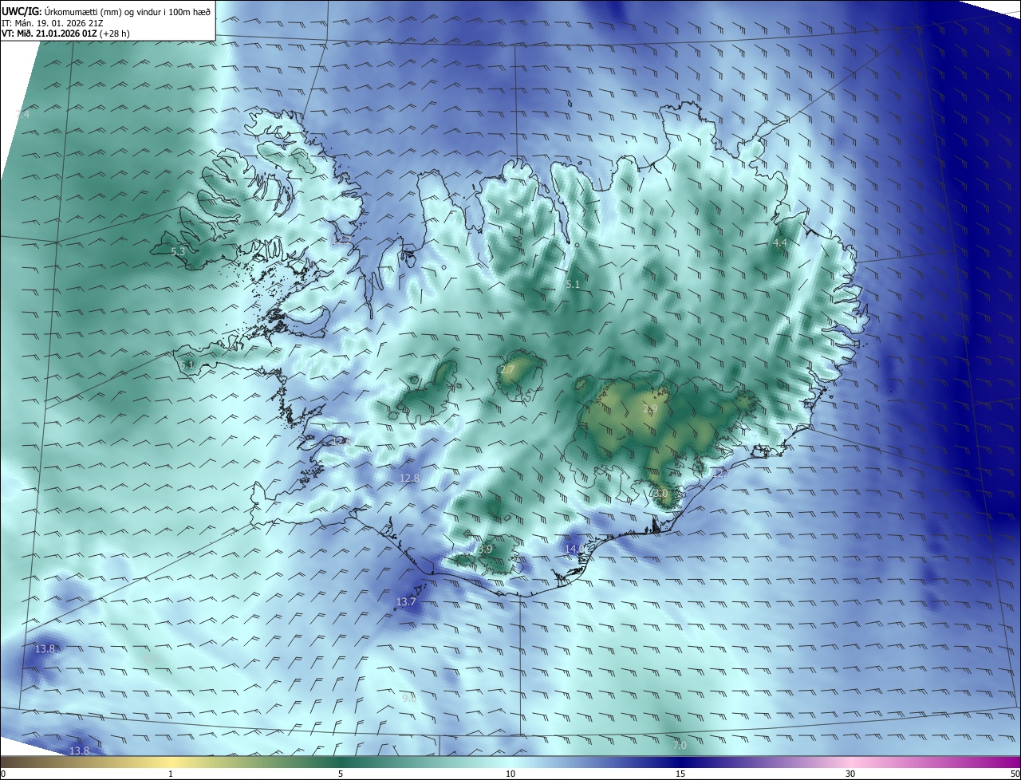Click the '30' tick on the color scale
This screenshot has height=780, width=1021.
click(x=850, y=774)
